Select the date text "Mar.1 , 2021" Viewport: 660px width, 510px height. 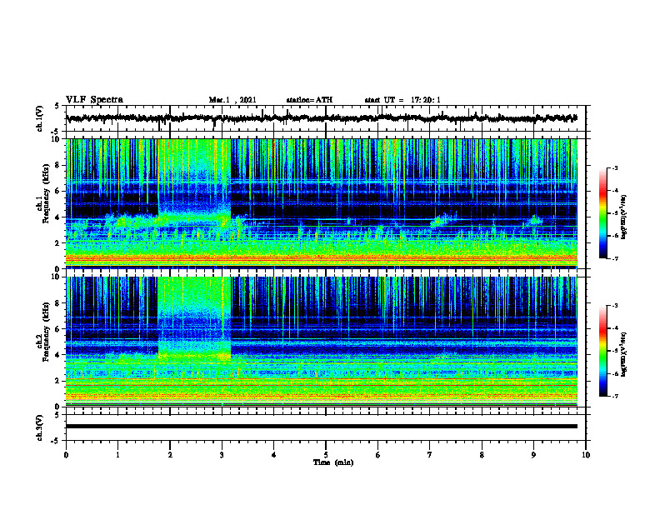point(232,100)
